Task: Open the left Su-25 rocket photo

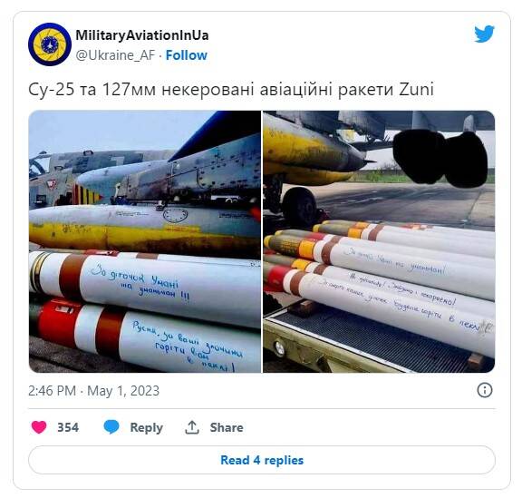Action: (145, 241)
